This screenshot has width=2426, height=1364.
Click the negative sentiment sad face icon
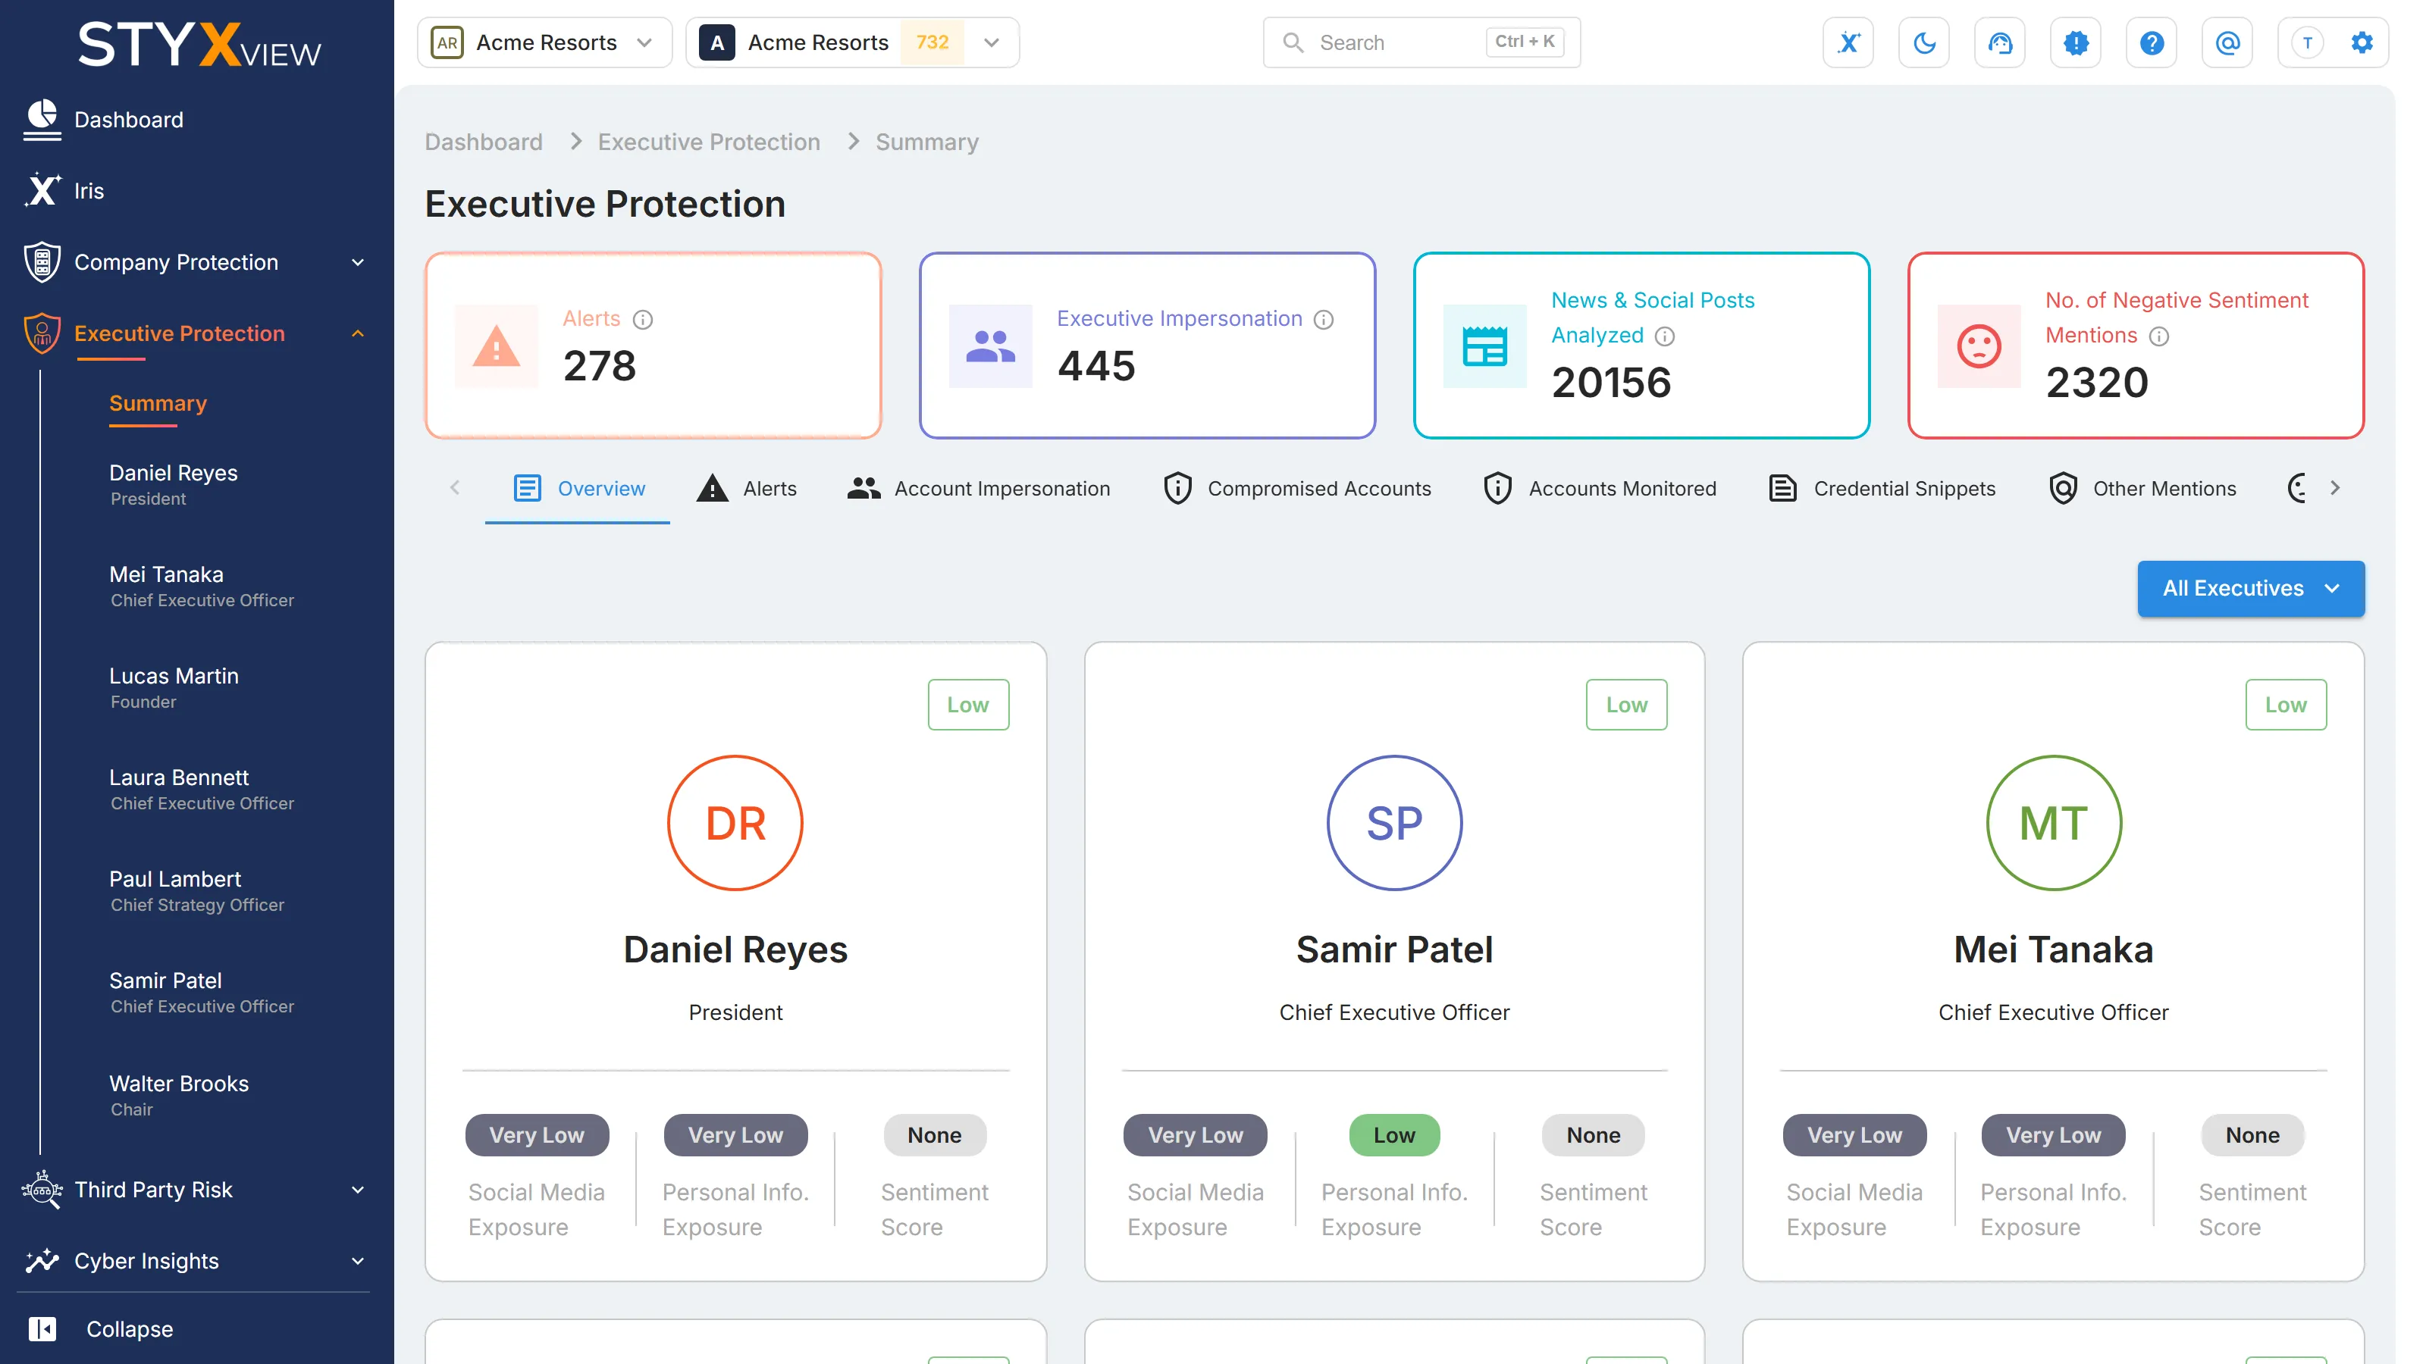pyautogui.click(x=1979, y=346)
